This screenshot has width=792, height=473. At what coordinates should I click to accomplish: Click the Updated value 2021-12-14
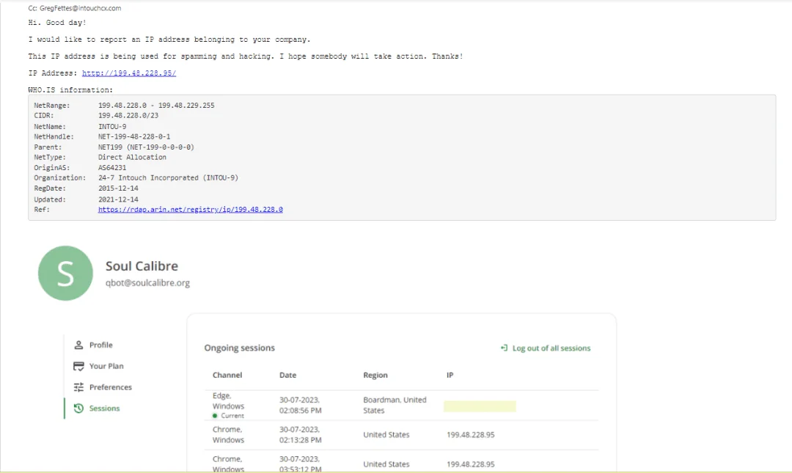pos(118,199)
